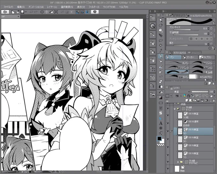This screenshot has height=174, width=217.
Task: Select the Brush tool in toolbox
Action: pos(161,66)
